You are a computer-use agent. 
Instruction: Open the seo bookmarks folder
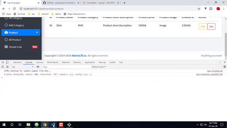[x=32, y=14]
